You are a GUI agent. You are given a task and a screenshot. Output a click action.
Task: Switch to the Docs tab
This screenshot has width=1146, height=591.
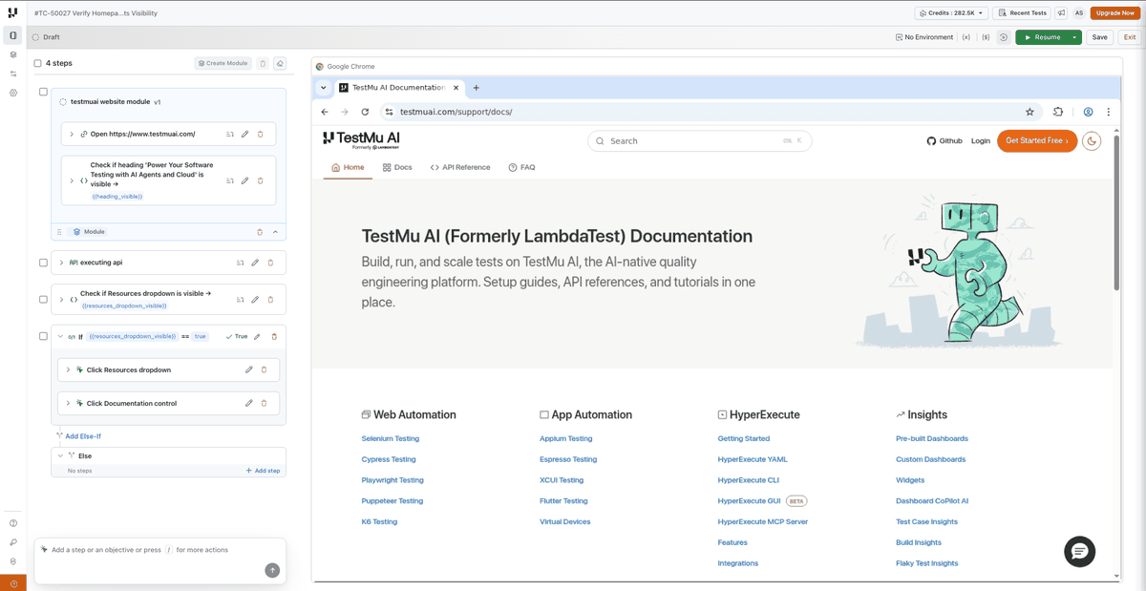(x=397, y=167)
